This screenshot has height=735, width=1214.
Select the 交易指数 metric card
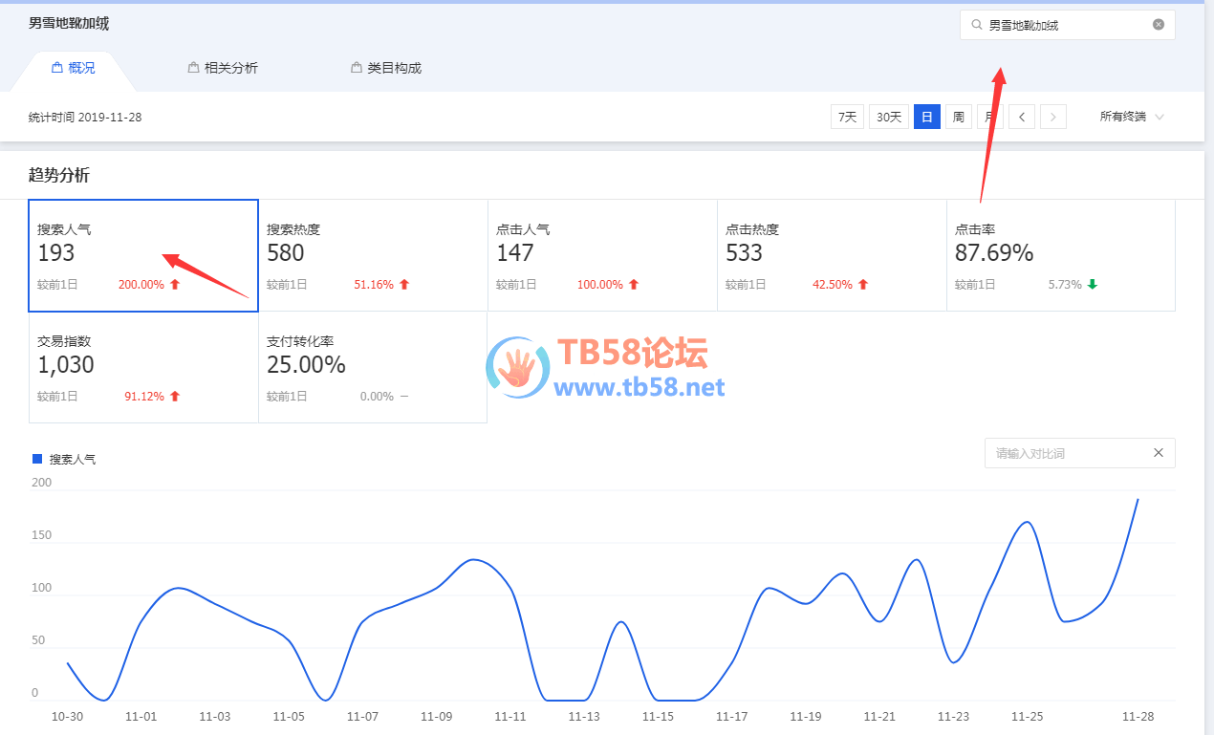143,367
